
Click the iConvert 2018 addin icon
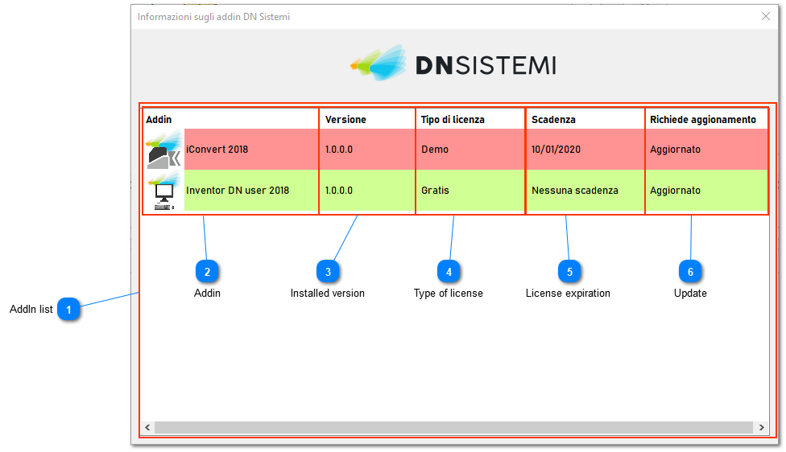(164, 149)
